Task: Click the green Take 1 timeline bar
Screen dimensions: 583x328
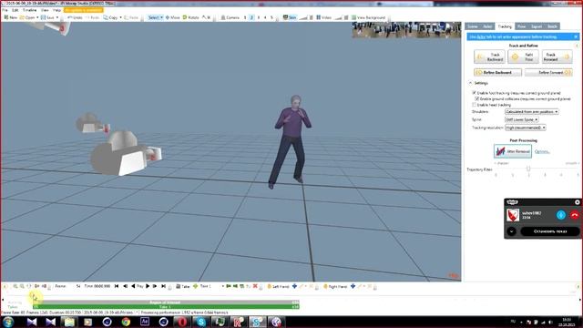Action: tap(166, 307)
